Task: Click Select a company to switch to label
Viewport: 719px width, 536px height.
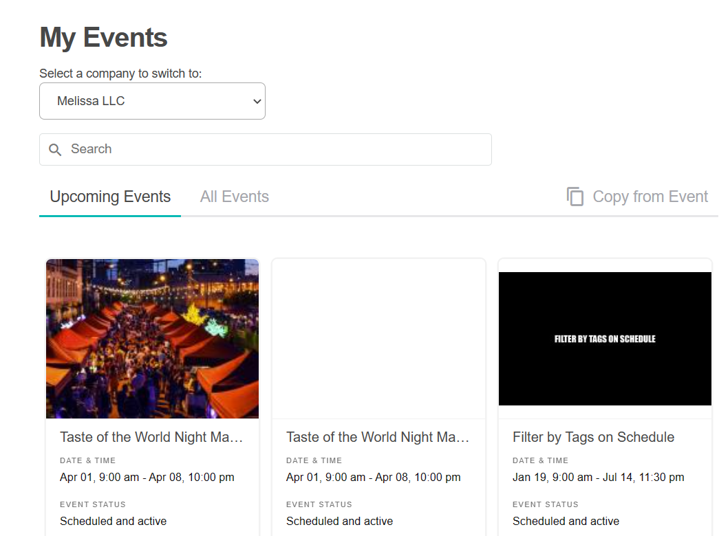Action: click(x=120, y=74)
